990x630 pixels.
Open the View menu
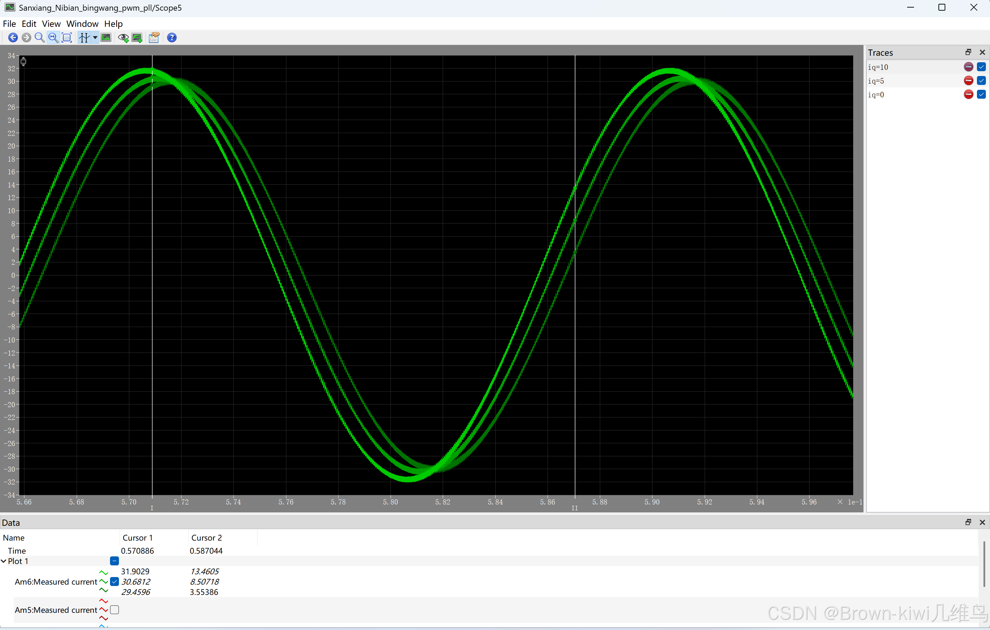point(51,24)
